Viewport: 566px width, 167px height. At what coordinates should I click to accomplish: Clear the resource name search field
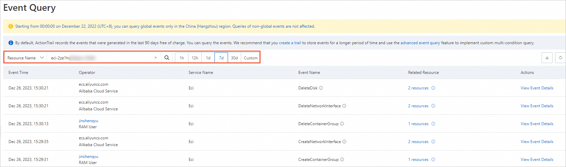click(156, 58)
